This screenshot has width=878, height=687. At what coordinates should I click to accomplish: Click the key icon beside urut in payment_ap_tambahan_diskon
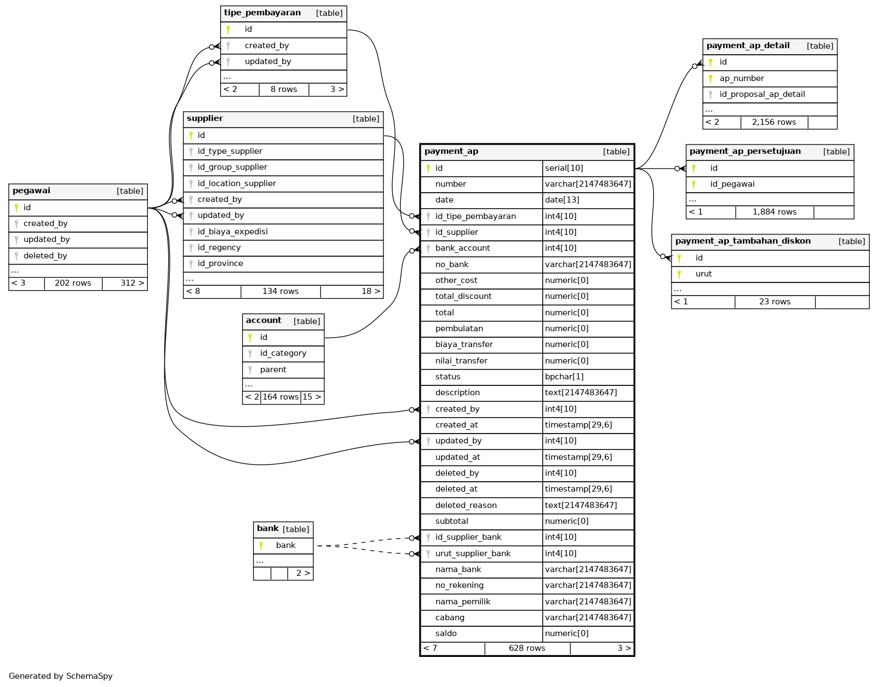(679, 274)
